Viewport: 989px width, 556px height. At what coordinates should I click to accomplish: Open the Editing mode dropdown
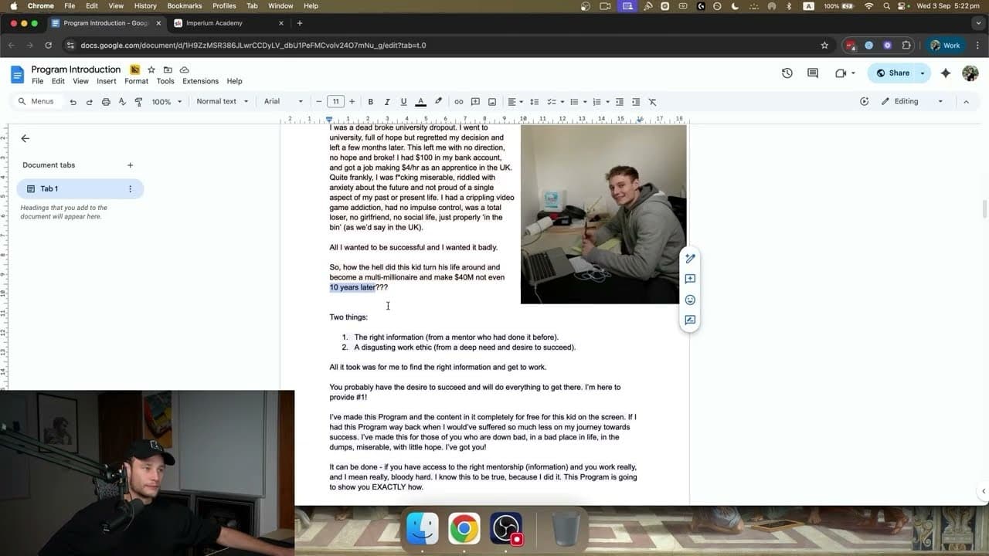point(913,102)
